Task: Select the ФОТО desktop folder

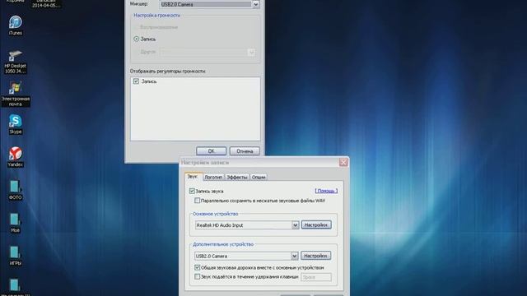Action: 15,190
